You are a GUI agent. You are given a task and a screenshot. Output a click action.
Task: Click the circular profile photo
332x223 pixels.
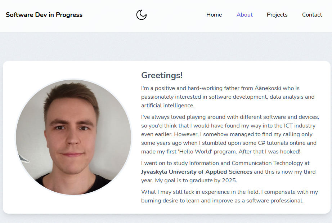point(73,137)
